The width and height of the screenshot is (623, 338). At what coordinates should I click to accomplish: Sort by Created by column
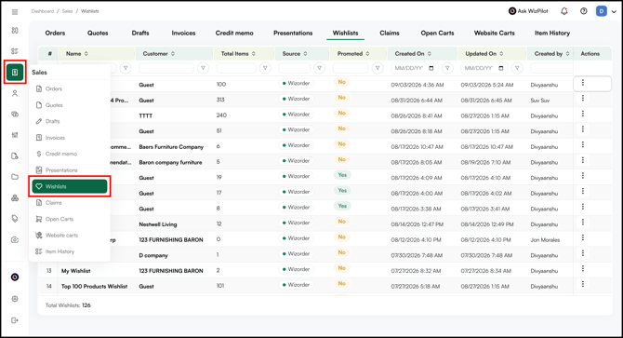pos(567,54)
